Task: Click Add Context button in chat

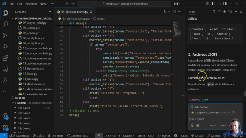Action: tap(200, 107)
